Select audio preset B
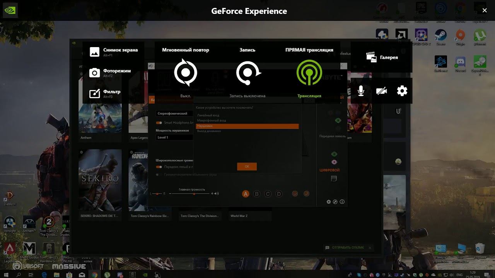Image resolution: width=495 pixels, height=278 pixels. [257, 194]
